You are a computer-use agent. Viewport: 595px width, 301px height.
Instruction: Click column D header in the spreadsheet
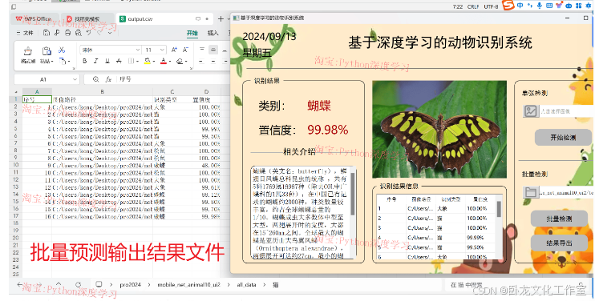(206, 91)
